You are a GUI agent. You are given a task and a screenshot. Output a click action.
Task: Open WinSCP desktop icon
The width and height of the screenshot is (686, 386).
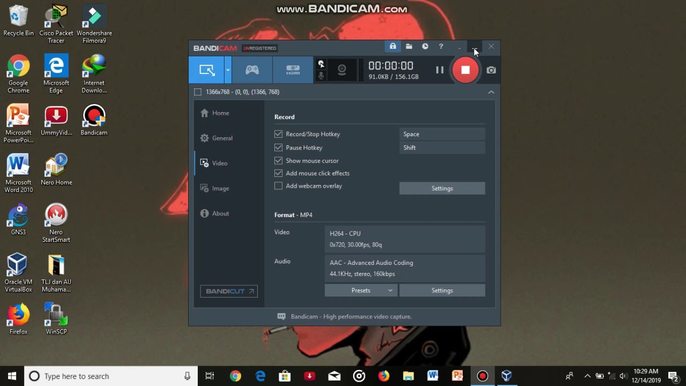[56, 320]
